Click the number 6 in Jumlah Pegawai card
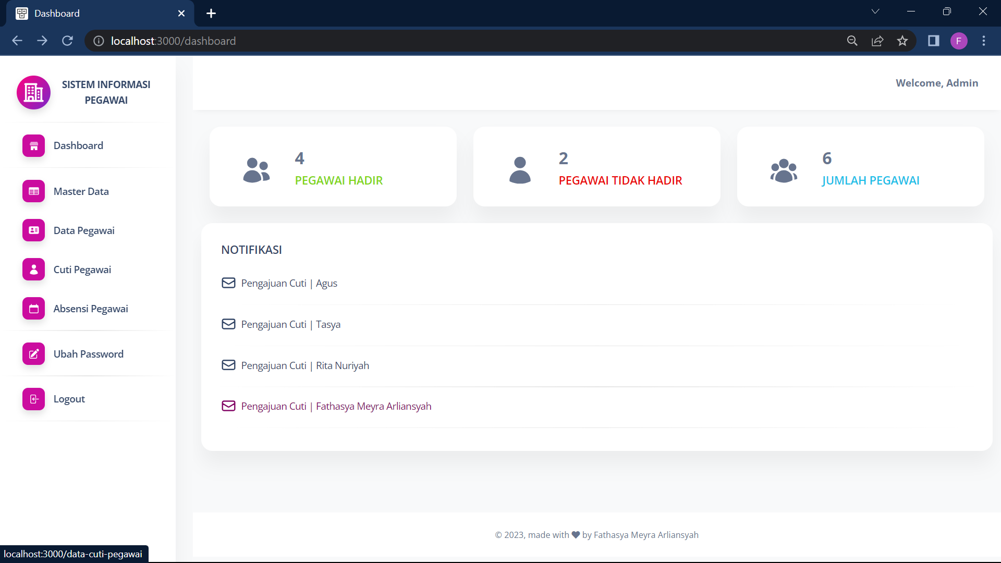Image resolution: width=1001 pixels, height=563 pixels. click(x=827, y=158)
